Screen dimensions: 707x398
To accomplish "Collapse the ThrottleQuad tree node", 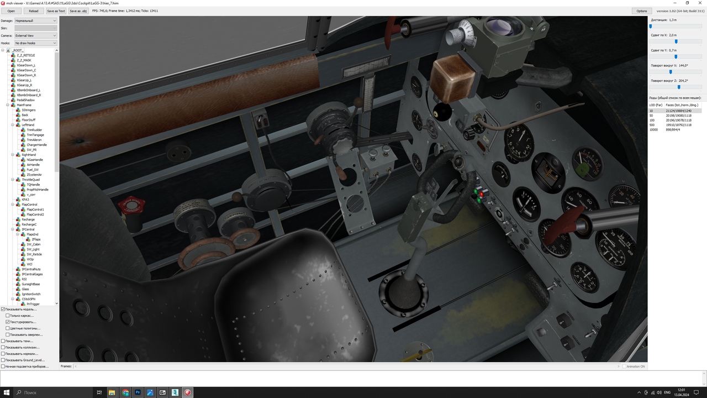I will (x=13, y=180).
